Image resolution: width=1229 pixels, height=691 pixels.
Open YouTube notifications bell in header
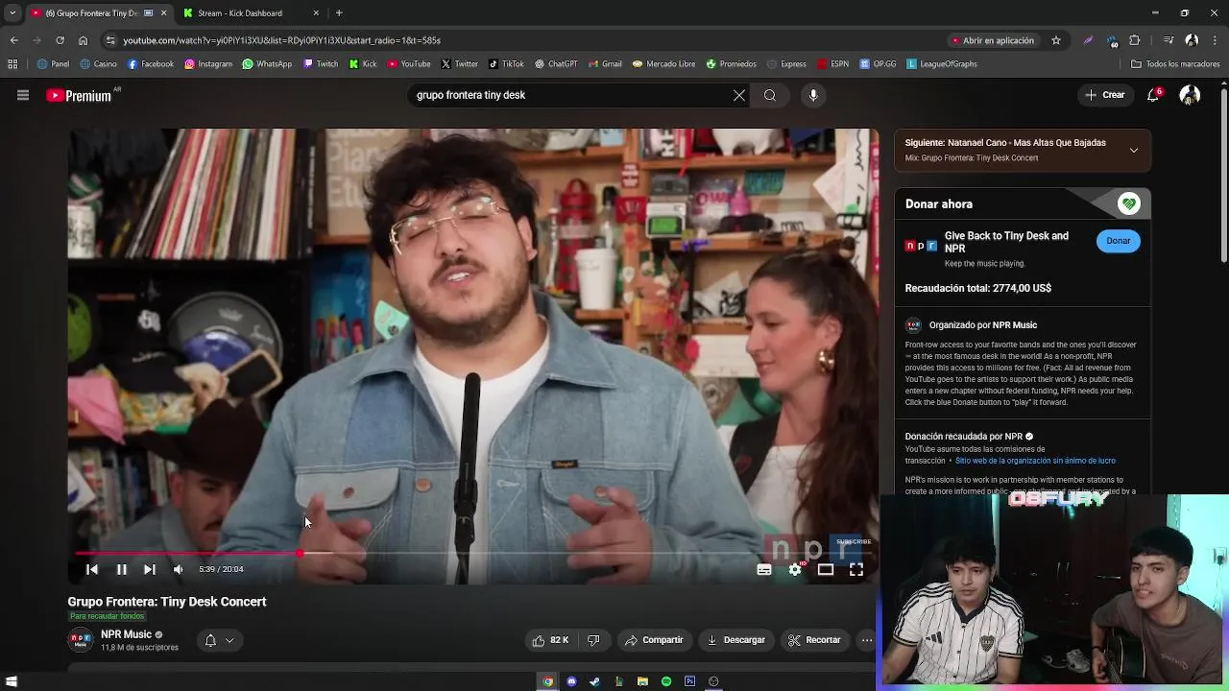coord(1154,95)
